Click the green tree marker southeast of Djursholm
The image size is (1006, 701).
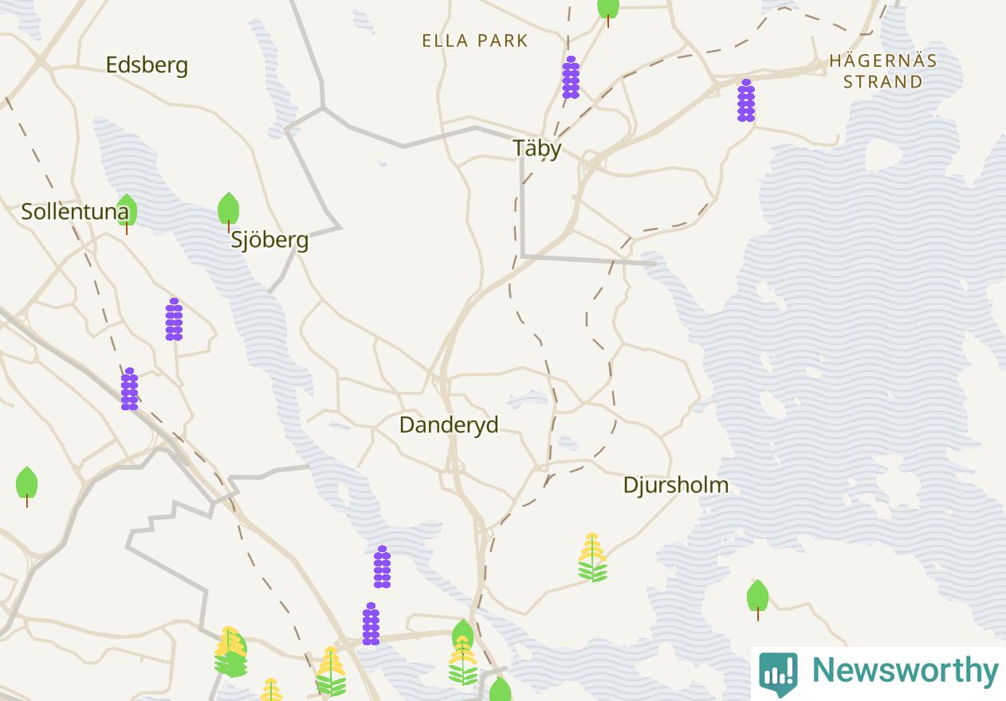[x=758, y=600]
